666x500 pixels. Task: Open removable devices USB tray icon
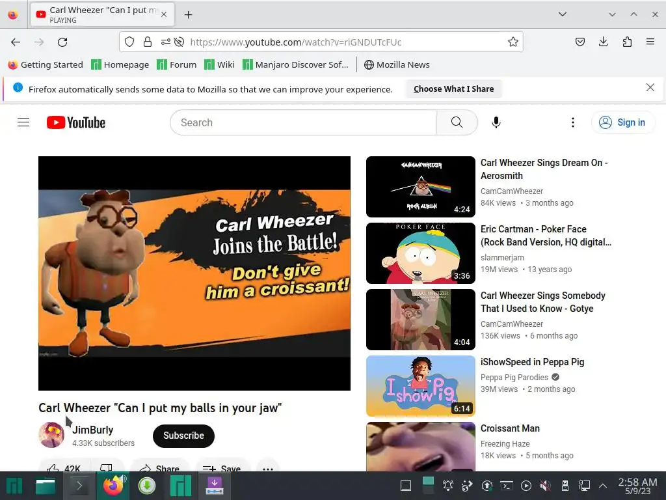coord(565,486)
